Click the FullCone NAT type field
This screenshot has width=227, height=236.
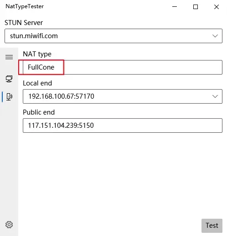click(x=123, y=67)
